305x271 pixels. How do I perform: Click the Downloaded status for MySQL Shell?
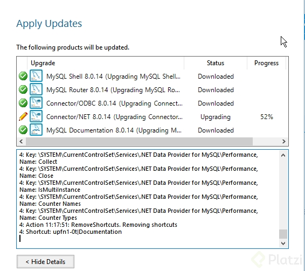coord(216,77)
